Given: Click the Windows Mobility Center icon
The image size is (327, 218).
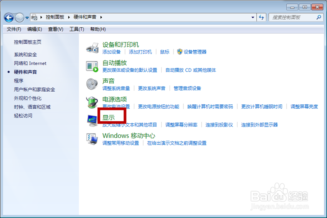Looking at the screenshot, I should 92,139.
